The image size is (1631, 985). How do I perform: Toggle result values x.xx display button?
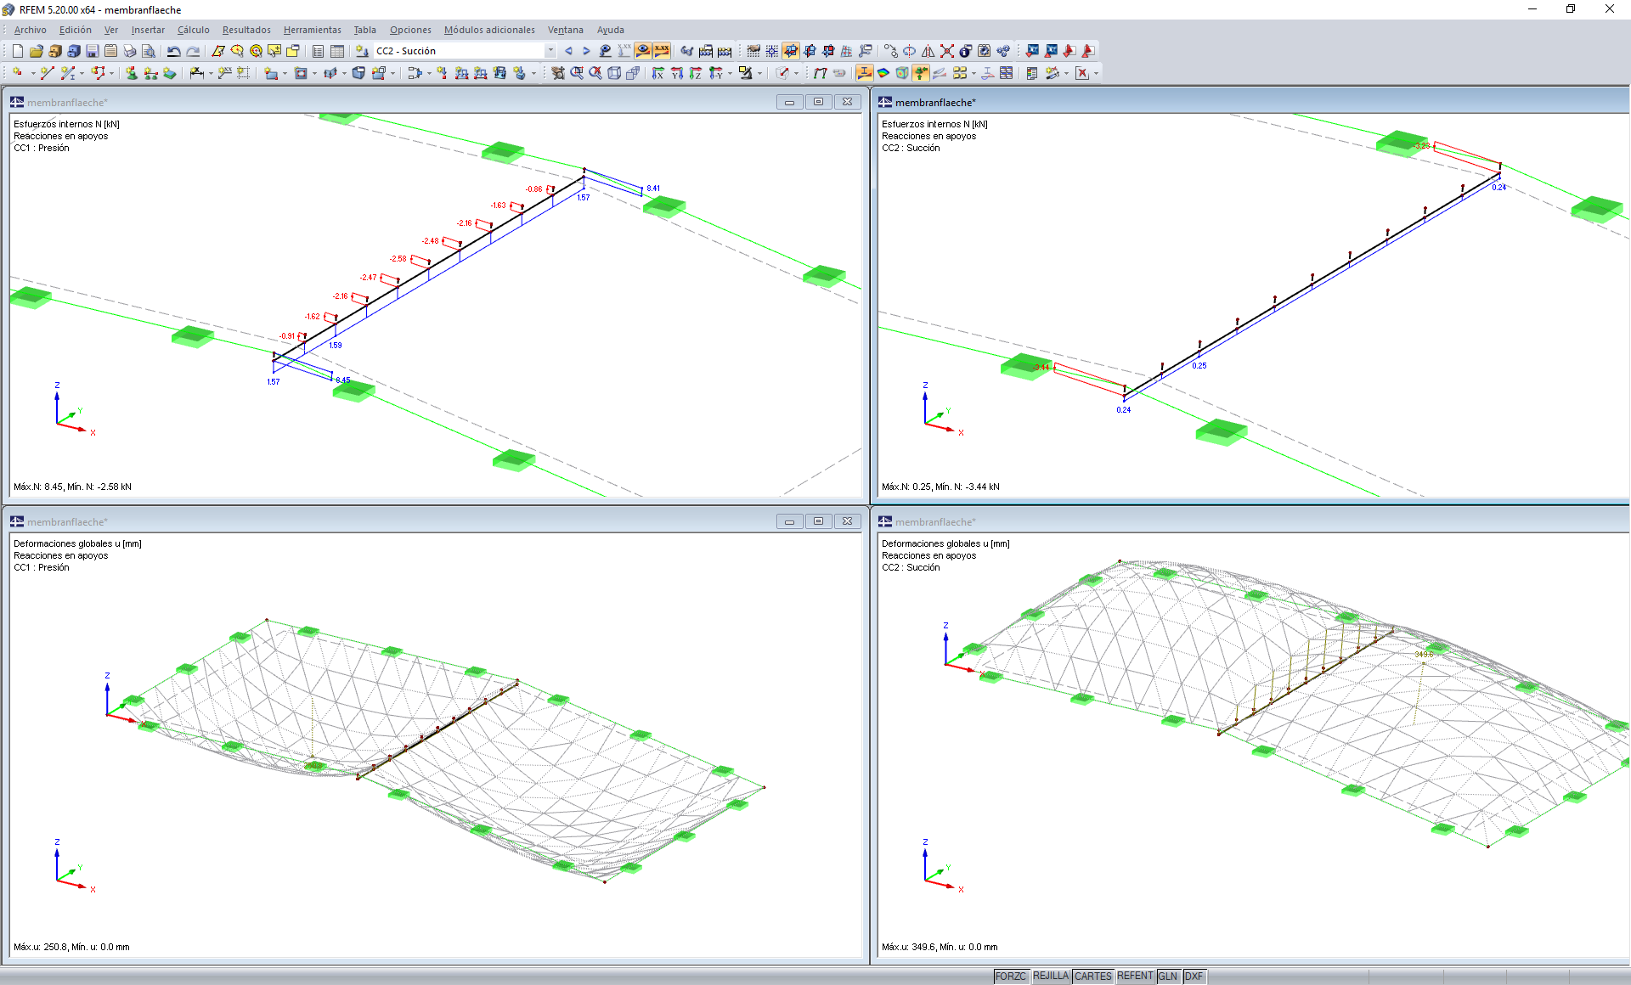coord(662,51)
